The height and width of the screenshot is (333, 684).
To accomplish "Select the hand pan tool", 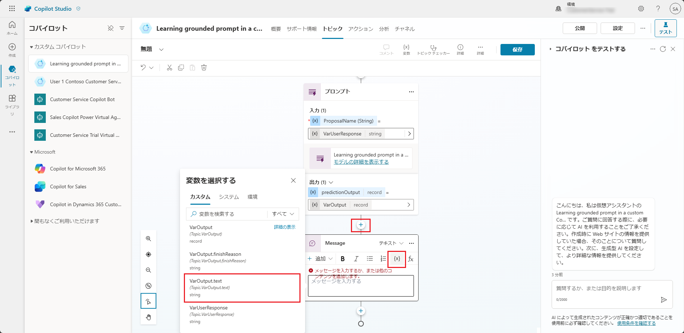I will pos(148,317).
